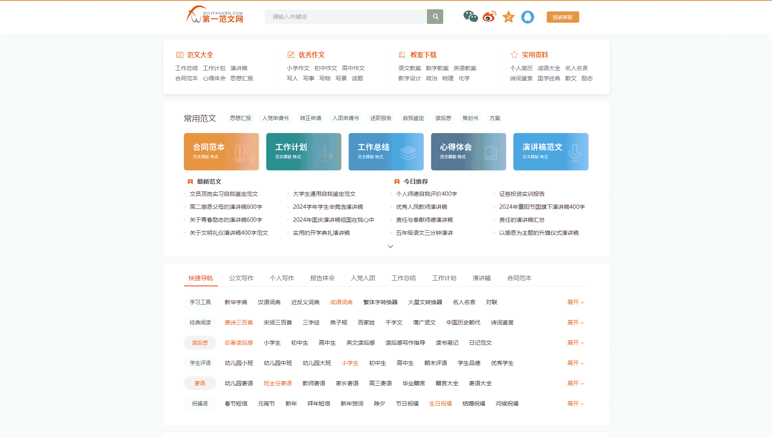Screen dimensions: 772x438
Task: Open the 成语词典 link
Action: pyautogui.click(x=341, y=302)
